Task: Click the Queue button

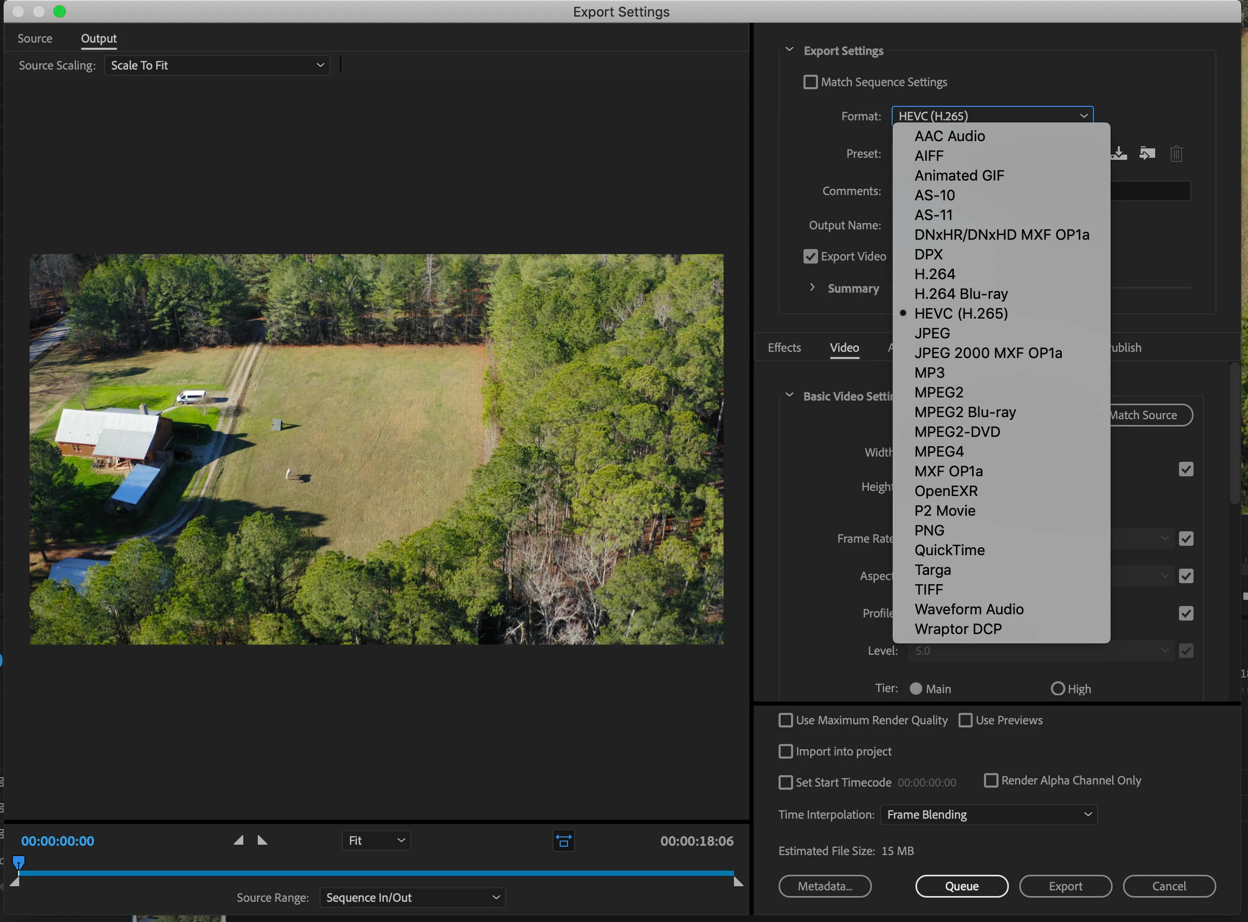Action: click(x=961, y=886)
